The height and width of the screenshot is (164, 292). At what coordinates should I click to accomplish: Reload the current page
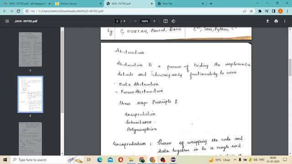pos(18,11)
